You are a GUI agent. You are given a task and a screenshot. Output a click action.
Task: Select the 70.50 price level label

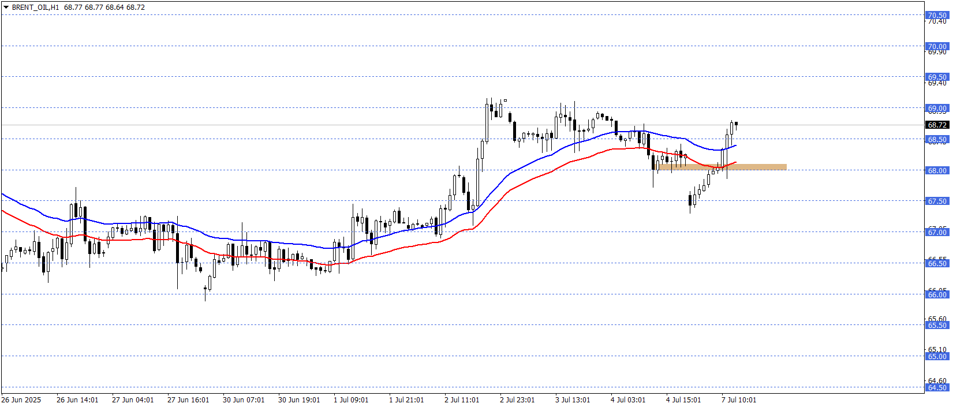click(937, 15)
